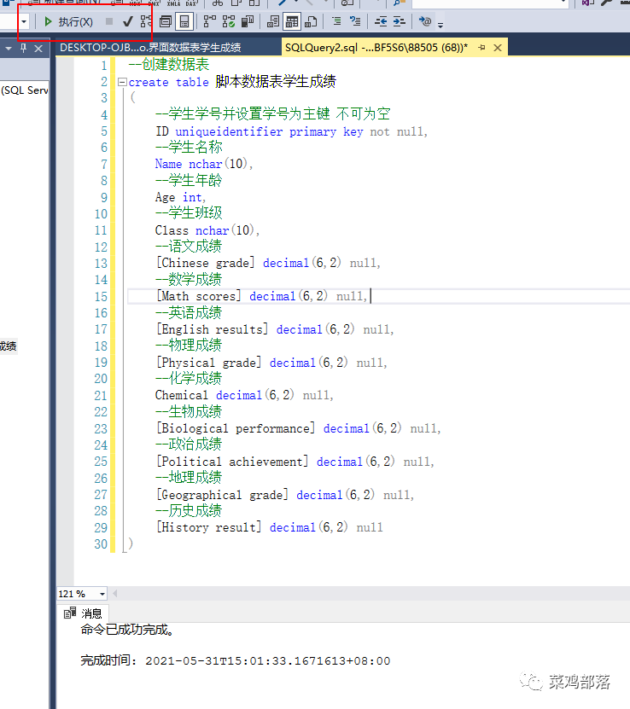Click the 完成时间 completion timestamp line
The width and height of the screenshot is (630, 709).
click(x=235, y=660)
